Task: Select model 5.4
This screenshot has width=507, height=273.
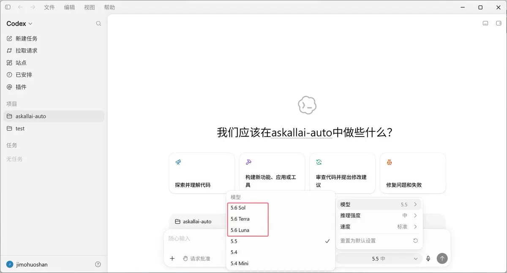Action: [281, 252]
